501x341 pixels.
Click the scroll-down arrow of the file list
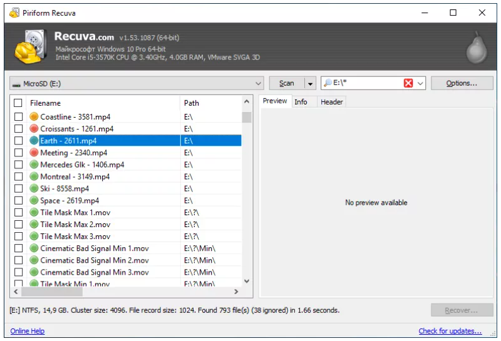coord(247,282)
